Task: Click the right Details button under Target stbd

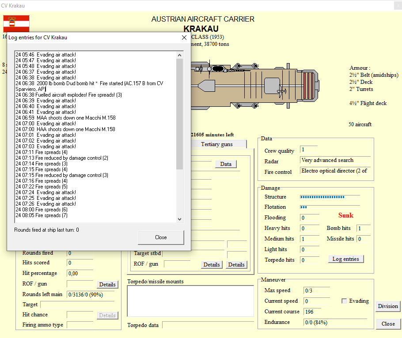Action: pyautogui.click(x=236, y=264)
